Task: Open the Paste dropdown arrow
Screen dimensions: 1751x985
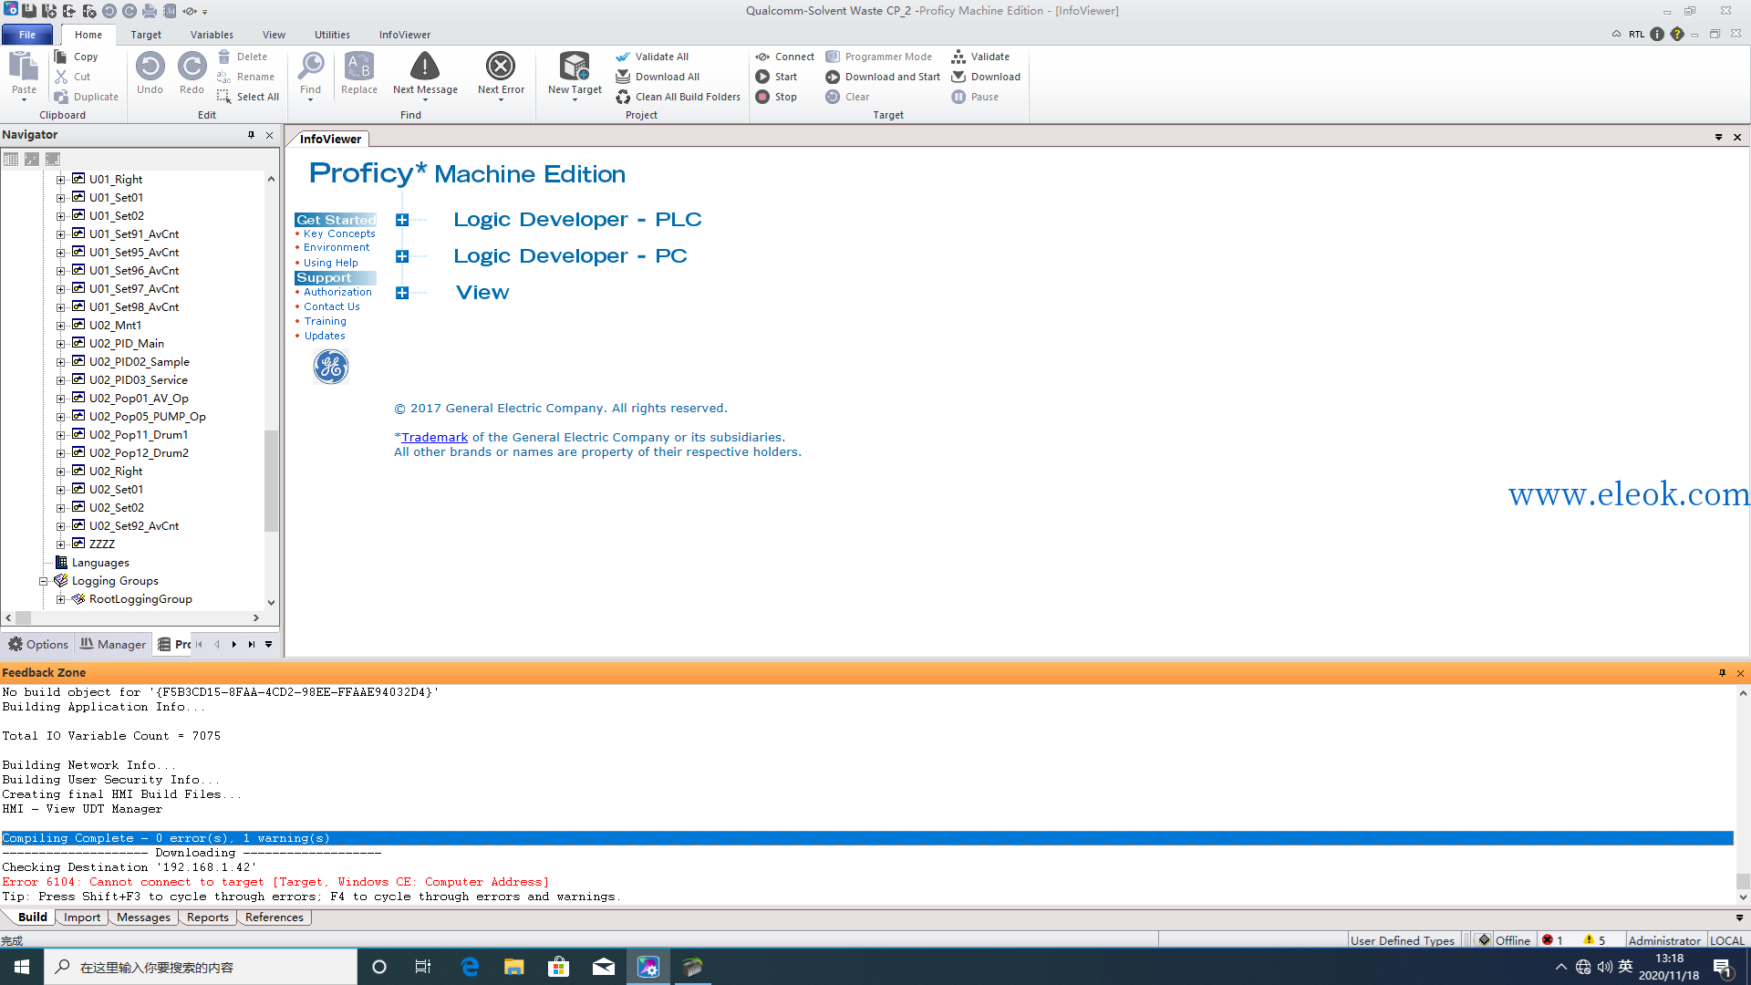Action: coord(24,99)
